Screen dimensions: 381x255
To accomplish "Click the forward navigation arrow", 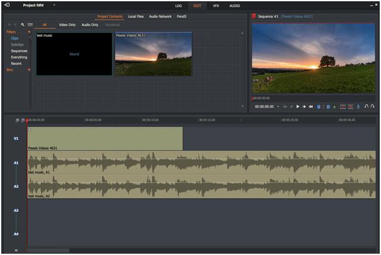I will (x=15, y=25).
